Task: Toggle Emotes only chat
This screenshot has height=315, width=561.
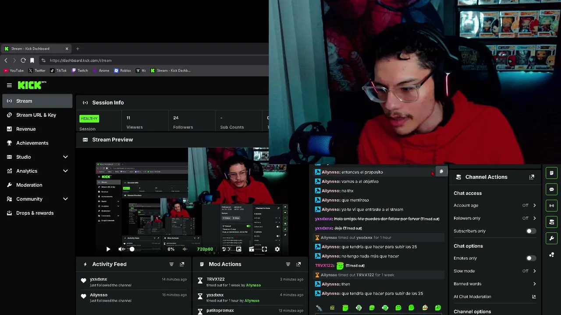Action: click(x=531, y=258)
